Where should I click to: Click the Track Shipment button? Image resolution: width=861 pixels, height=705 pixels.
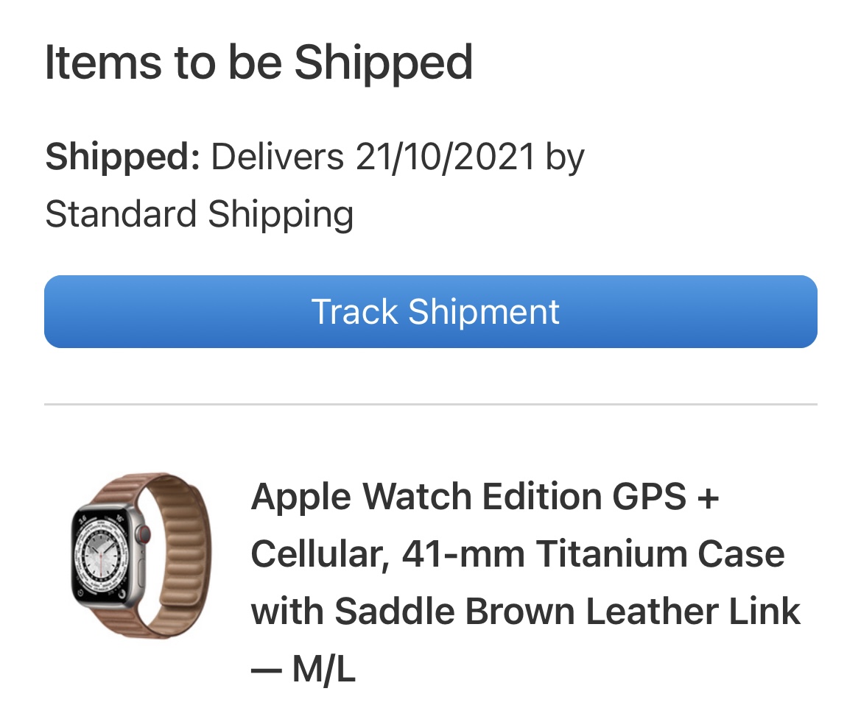click(431, 311)
